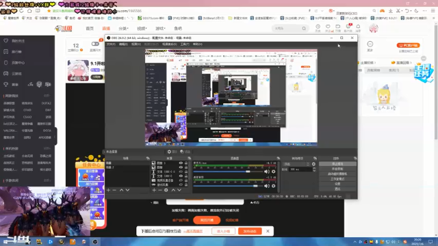
Task: Mute the microphone/Aux track speaker icon
Action: click(267, 172)
